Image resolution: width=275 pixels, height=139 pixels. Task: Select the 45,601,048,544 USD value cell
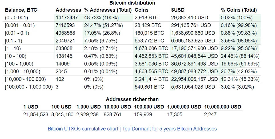click(x=194, y=56)
